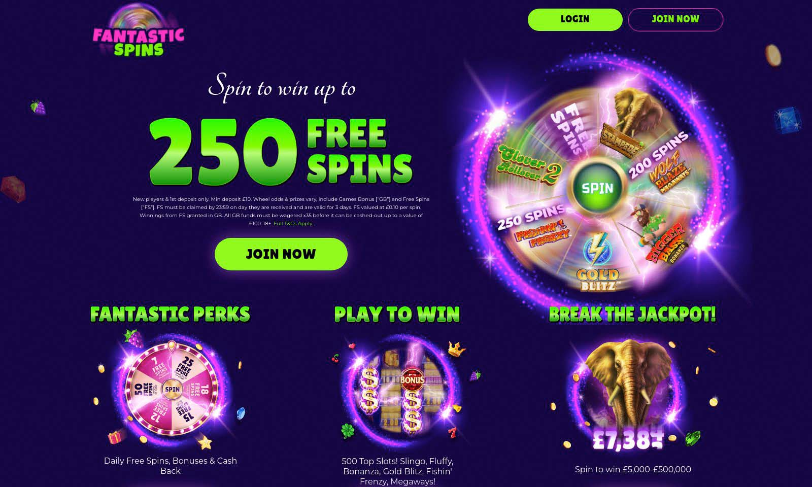Click the jackpot elephant image
The height and width of the screenshot is (487, 812).
pyautogui.click(x=631, y=390)
